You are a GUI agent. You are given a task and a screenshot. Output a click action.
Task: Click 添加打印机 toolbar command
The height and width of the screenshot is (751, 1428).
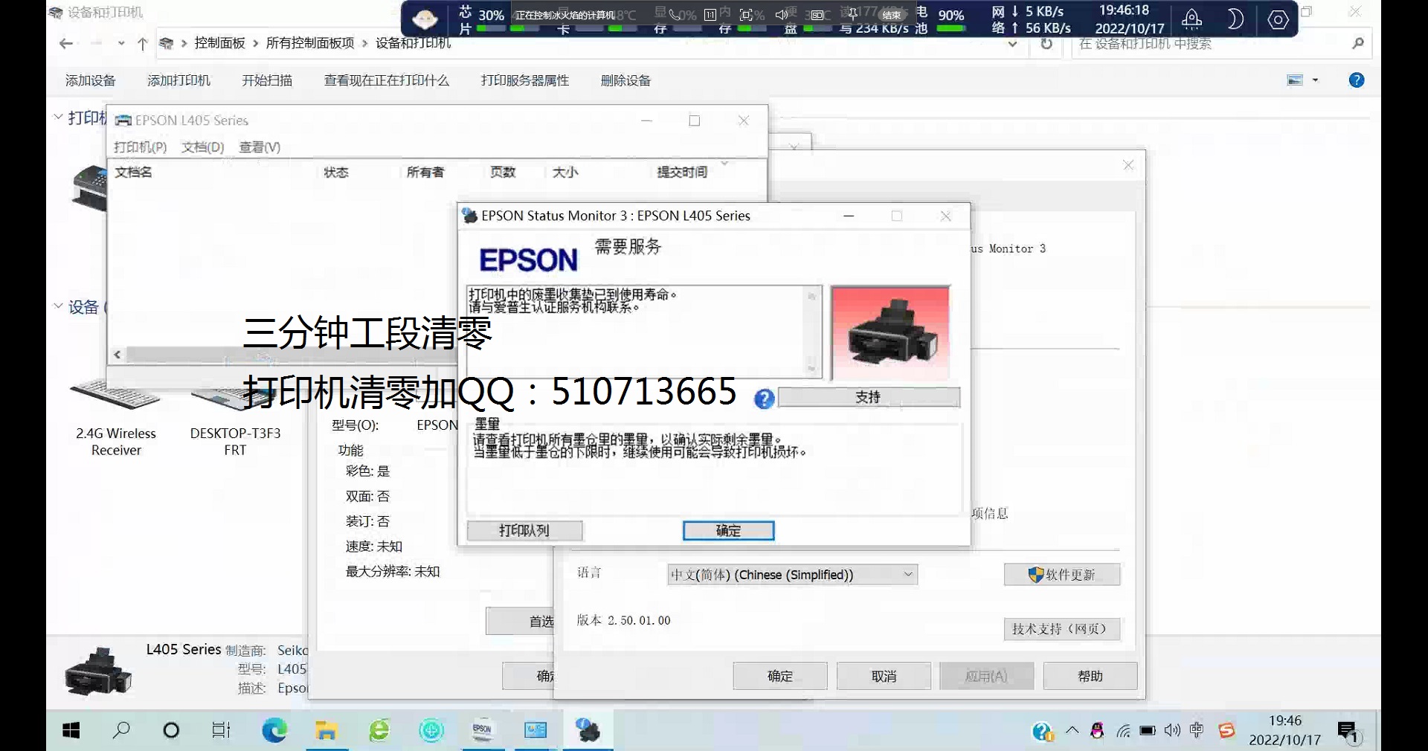coord(178,80)
